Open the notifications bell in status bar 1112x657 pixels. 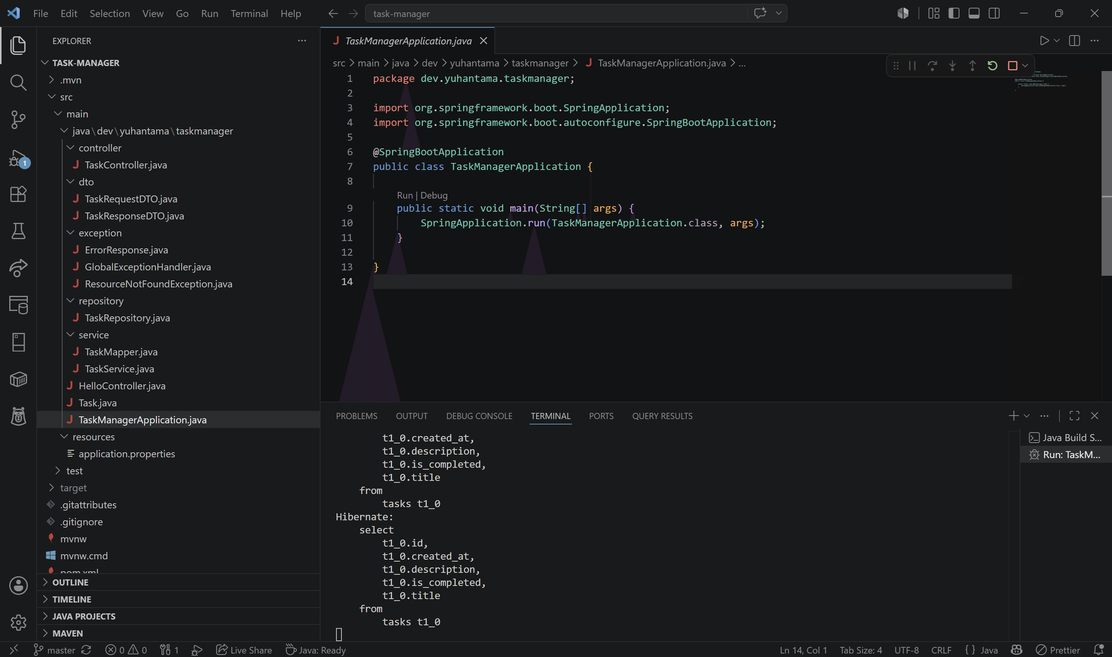point(1098,650)
